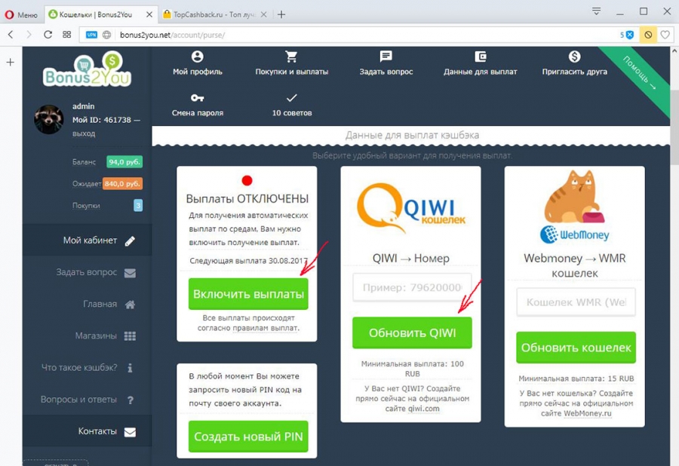This screenshot has width=679, height=466.
Task: Switch to the TopCashback.ru tab
Action: 215,15
